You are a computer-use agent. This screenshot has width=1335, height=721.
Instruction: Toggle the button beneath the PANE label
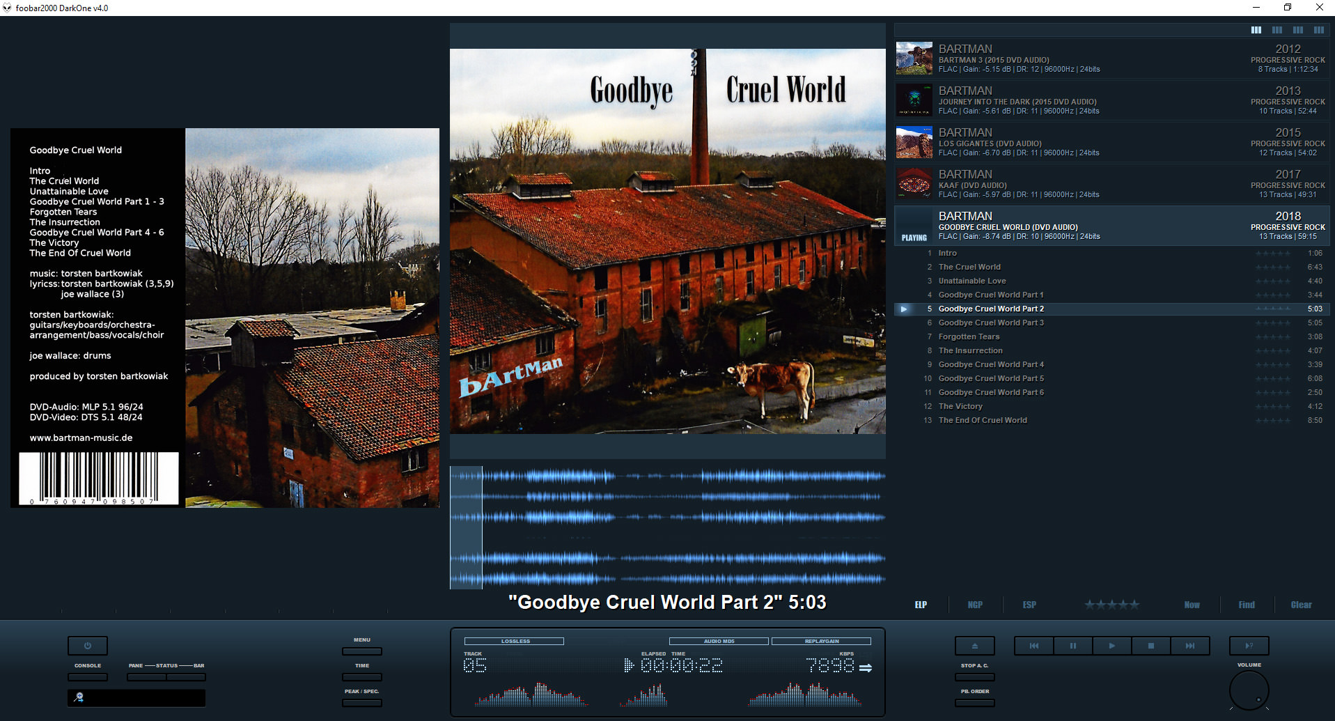coord(146,677)
